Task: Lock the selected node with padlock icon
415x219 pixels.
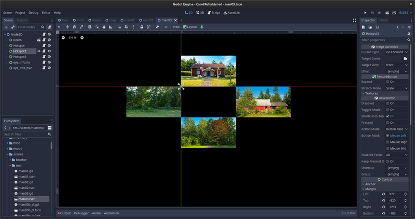Action: pos(142,27)
